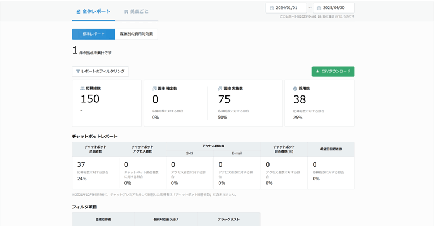Click the SMS sub-column header
The width and height of the screenshot is (434, 226).
(x=190, y=153)
